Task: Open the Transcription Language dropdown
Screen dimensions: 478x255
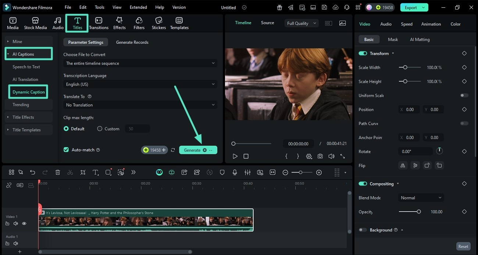Action: pyautogui.click(x=140, y=84)
